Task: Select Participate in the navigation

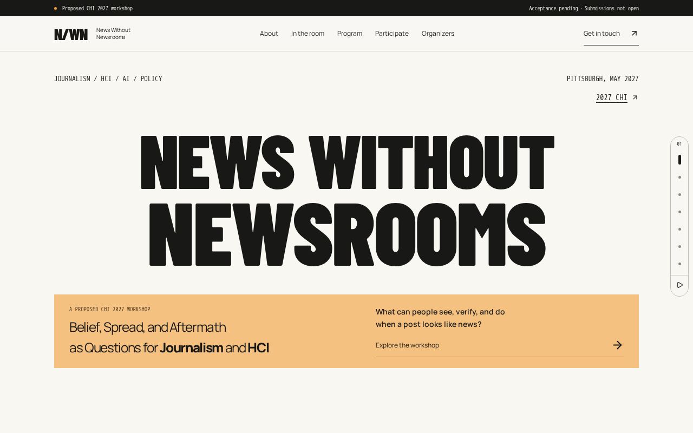Action: 392,34
